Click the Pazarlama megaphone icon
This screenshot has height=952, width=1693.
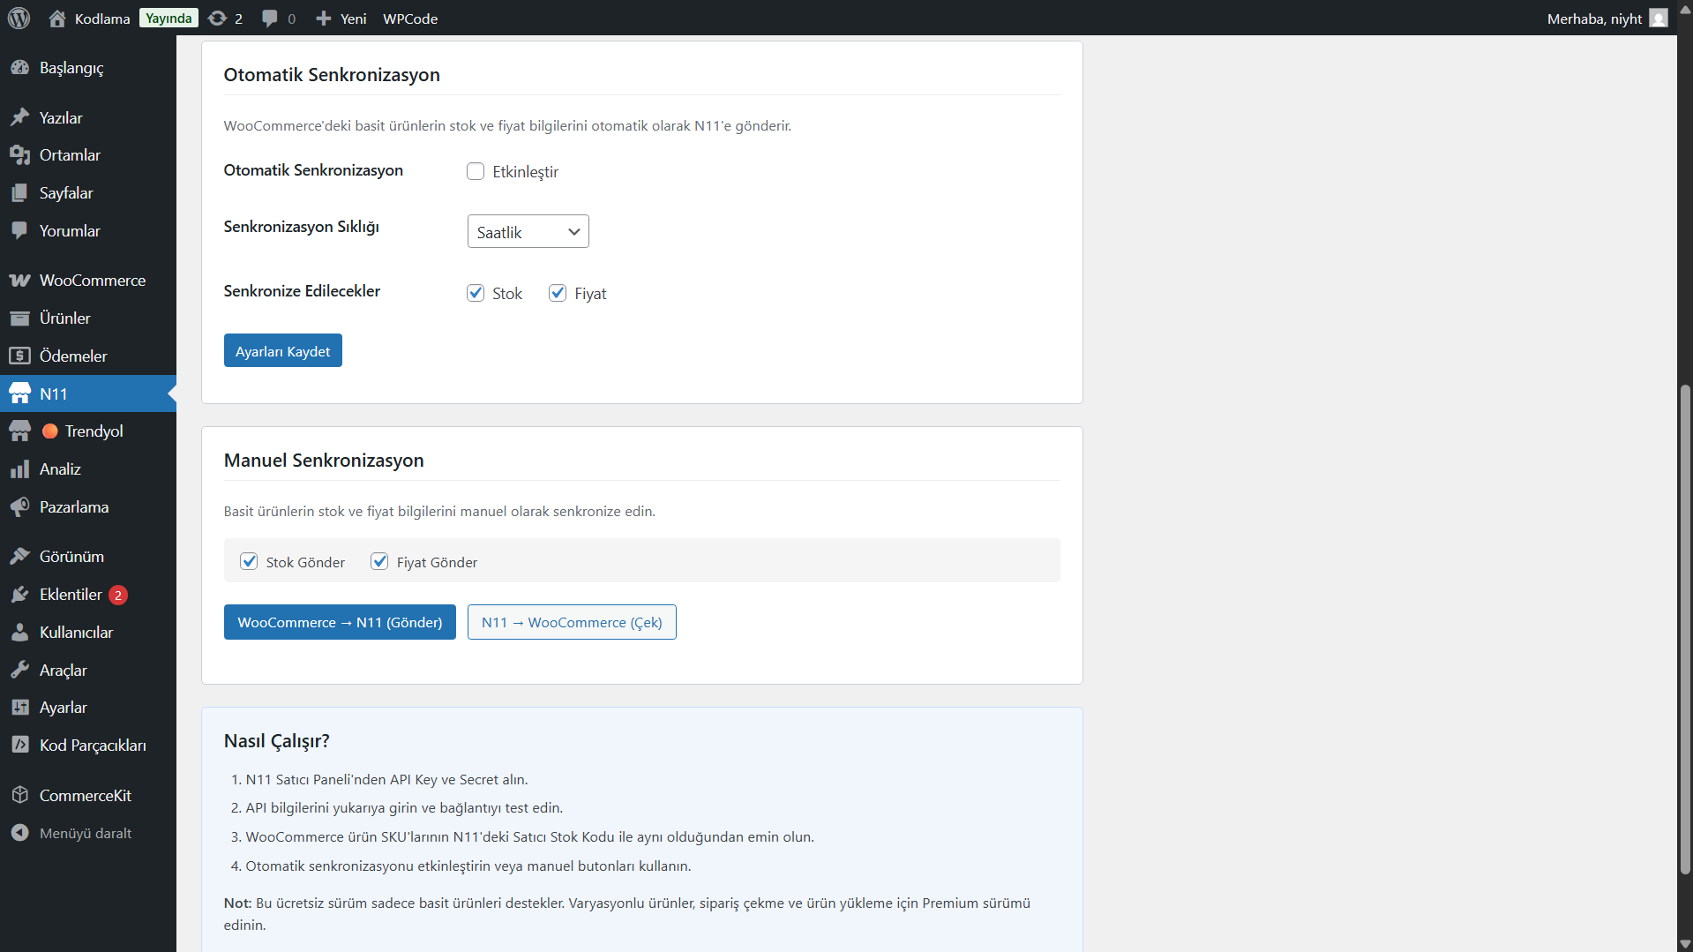(20, 507)
